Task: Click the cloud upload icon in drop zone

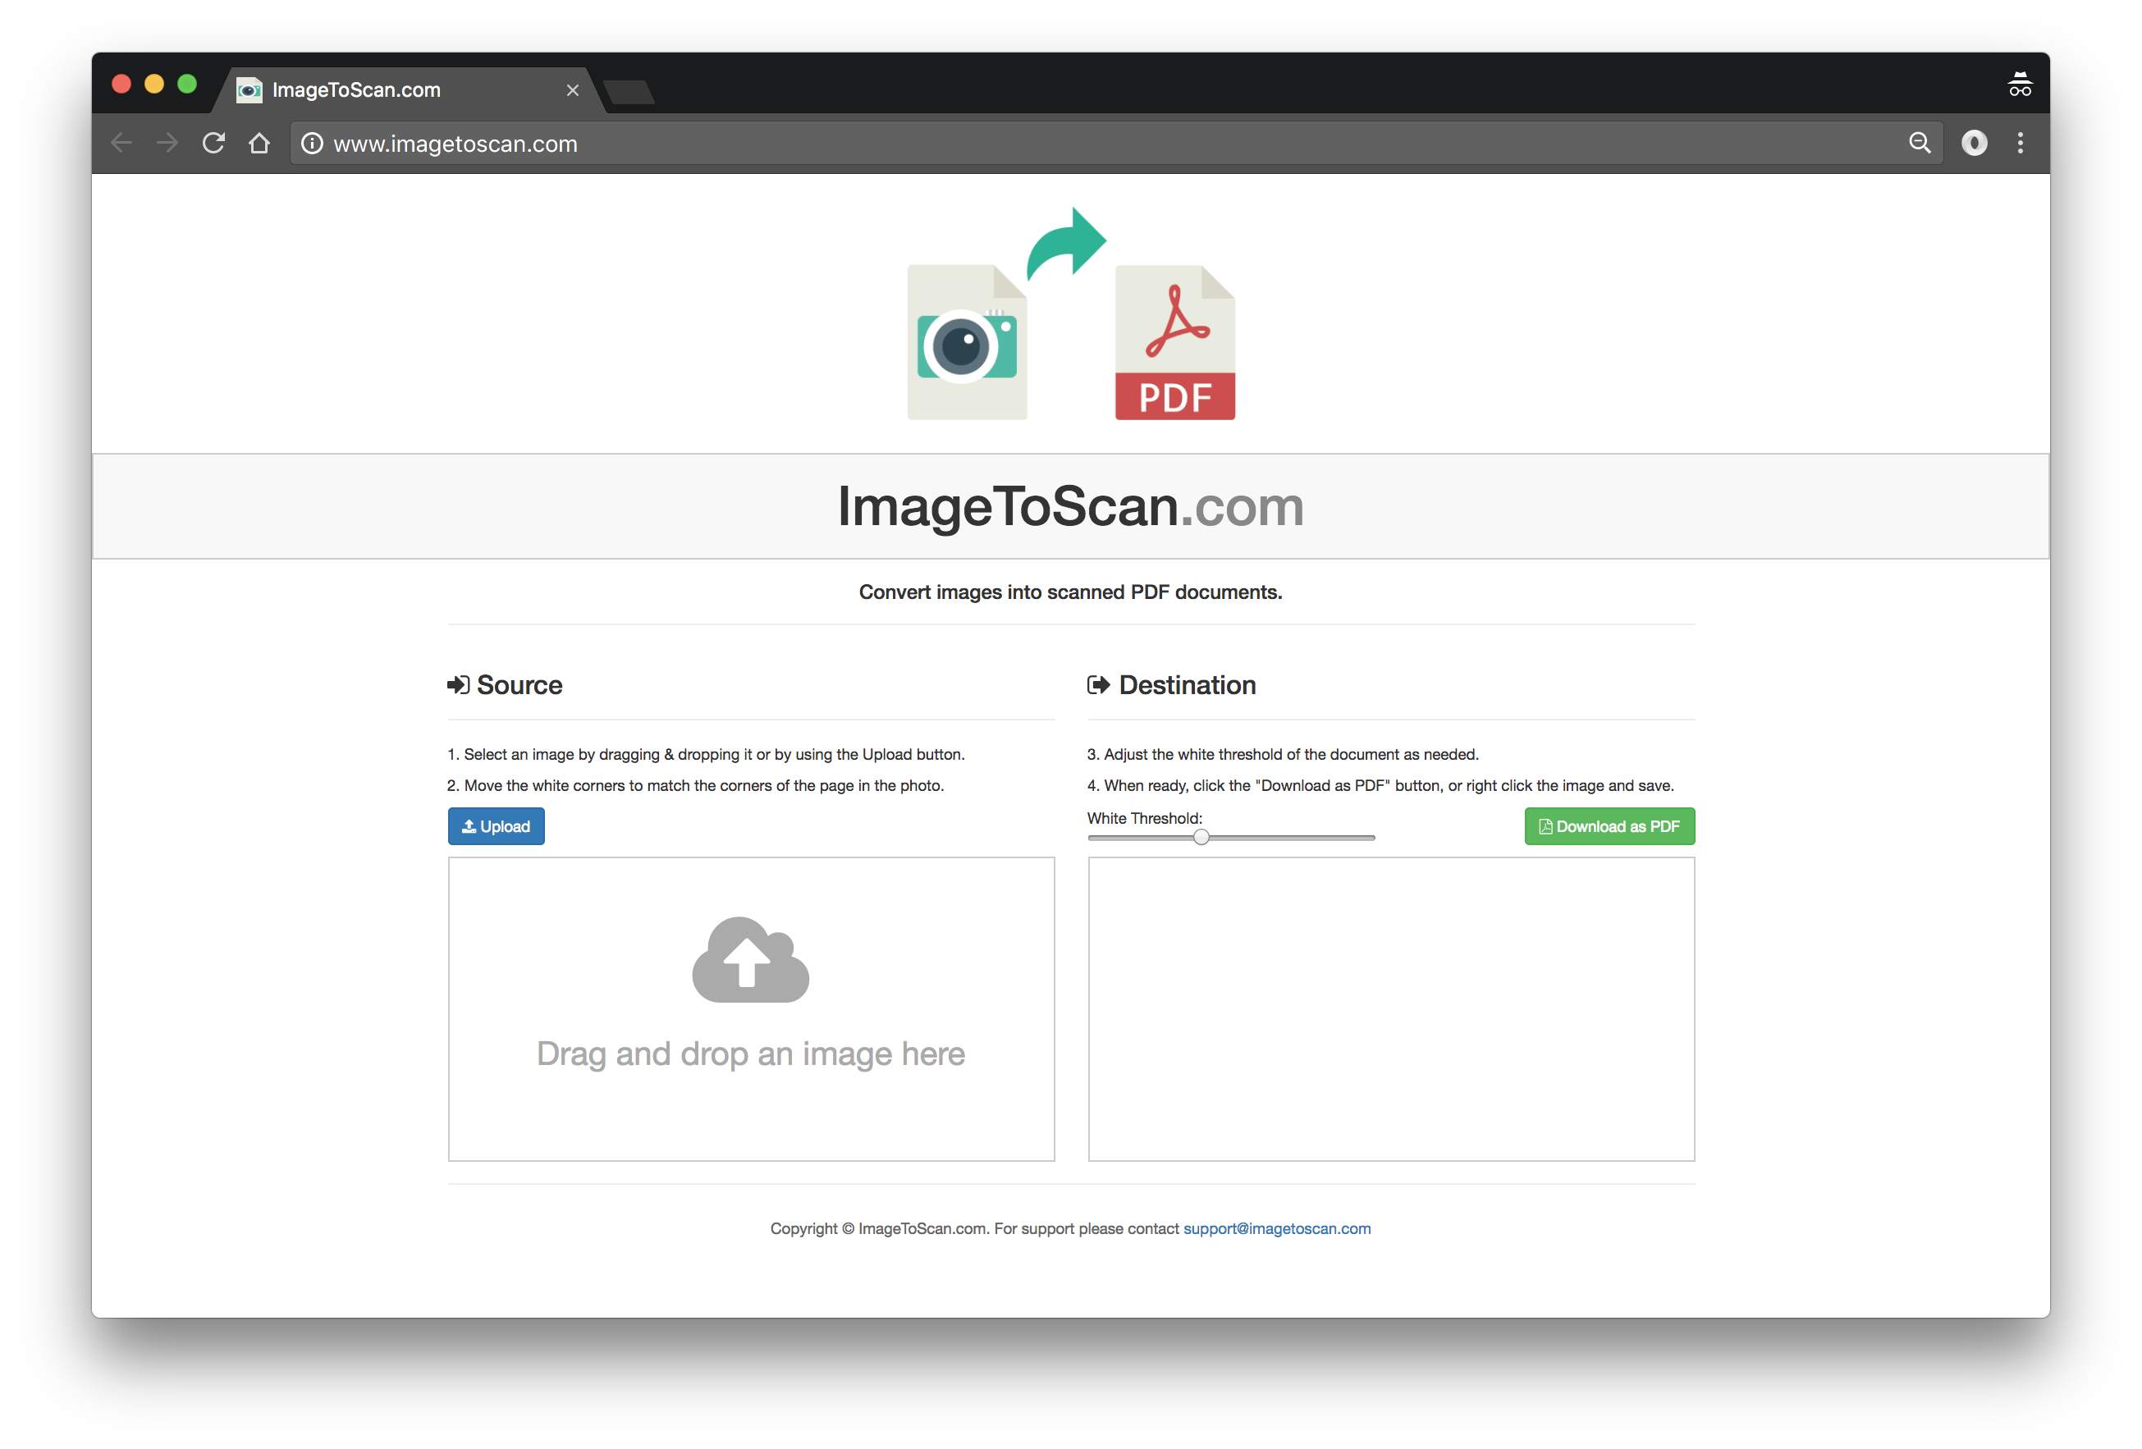Action: tap(750, 959)
